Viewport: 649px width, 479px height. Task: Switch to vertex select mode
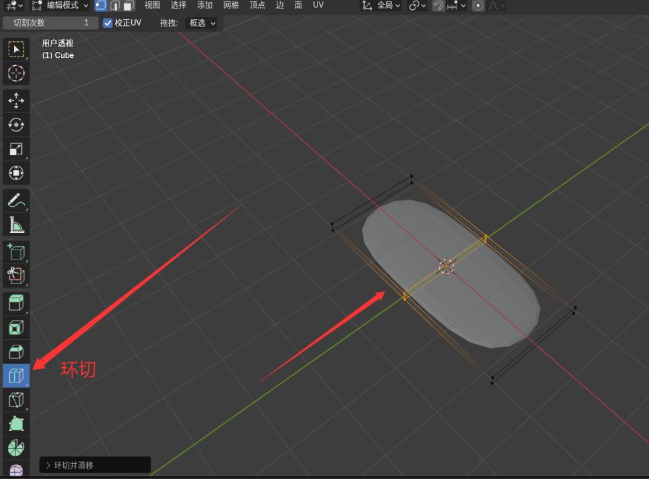(x=101, y=5)
